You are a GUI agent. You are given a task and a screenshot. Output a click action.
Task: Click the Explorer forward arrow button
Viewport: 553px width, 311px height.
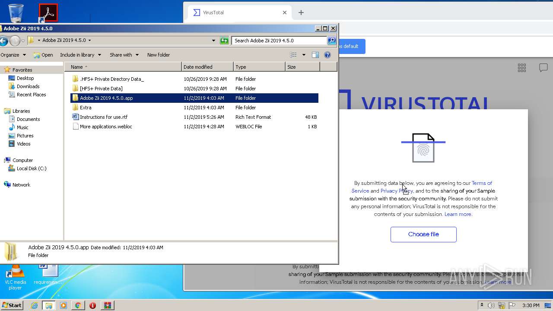tap(15, 41)
